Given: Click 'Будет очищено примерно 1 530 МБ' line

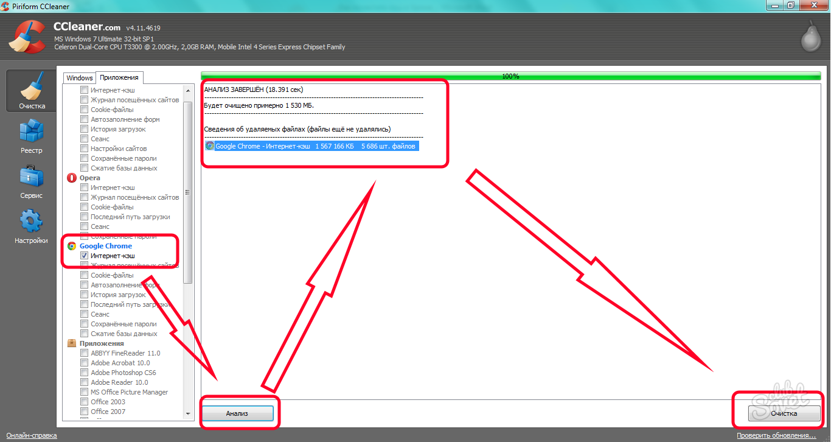Looking at the screenshot, I should pos(259,105).
